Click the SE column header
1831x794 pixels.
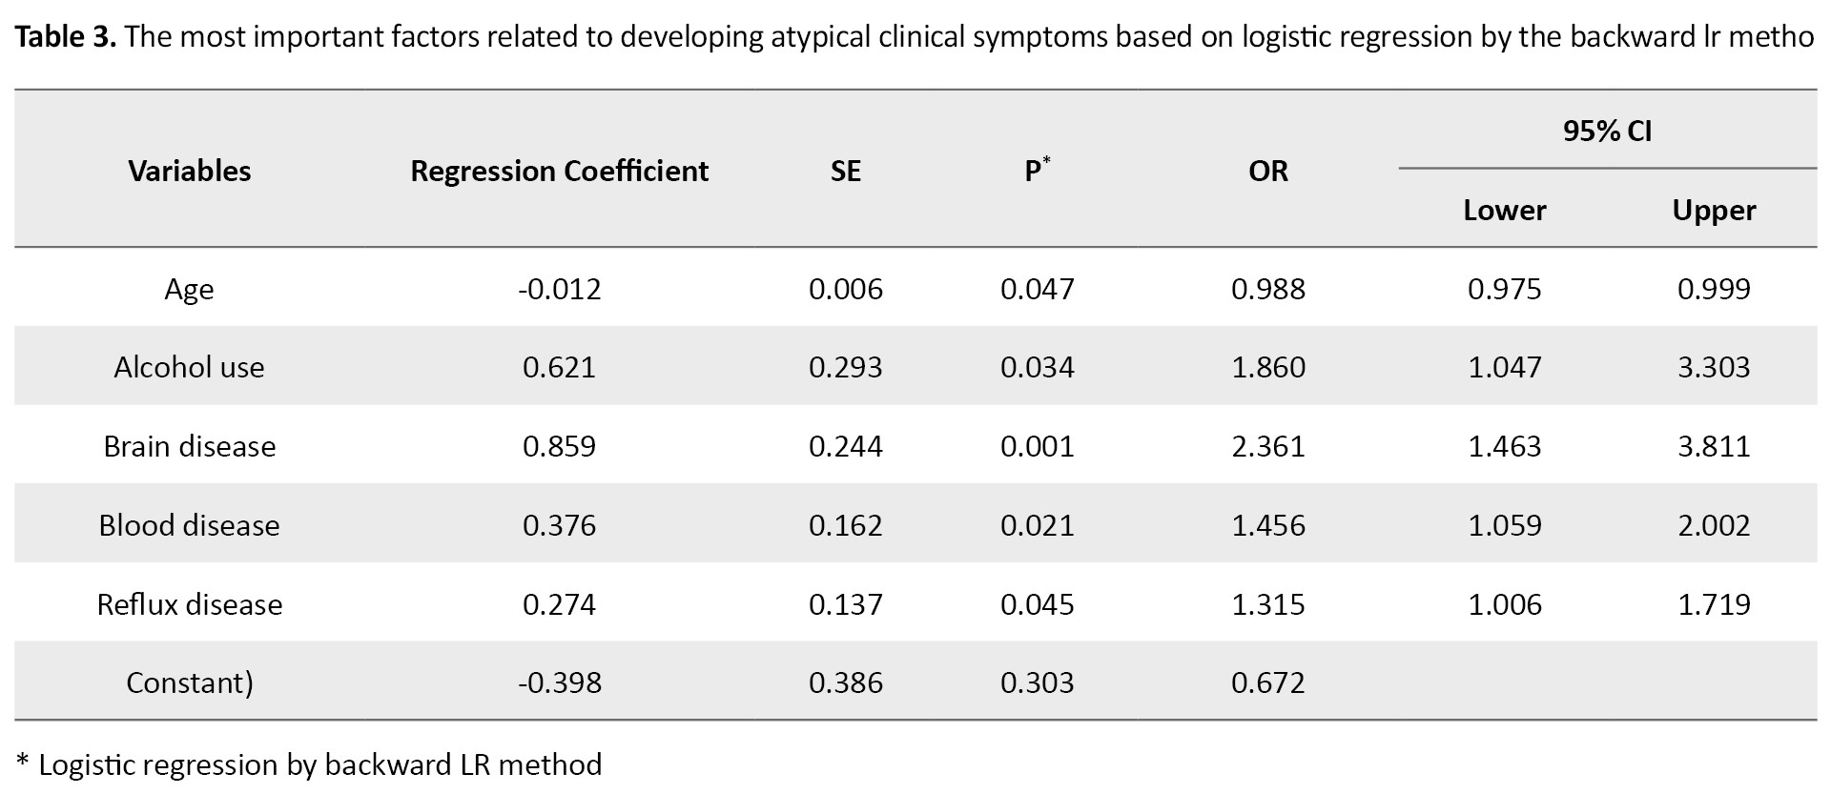point(845,171)
